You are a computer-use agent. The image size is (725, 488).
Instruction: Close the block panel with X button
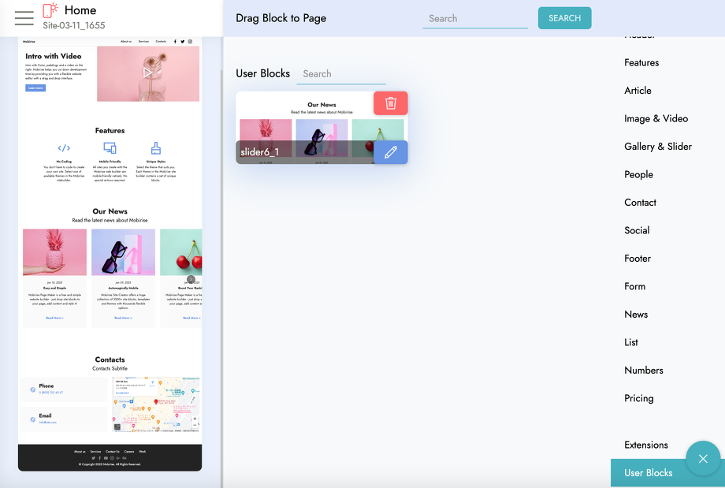pyautogui.click(x=703, y=458)
